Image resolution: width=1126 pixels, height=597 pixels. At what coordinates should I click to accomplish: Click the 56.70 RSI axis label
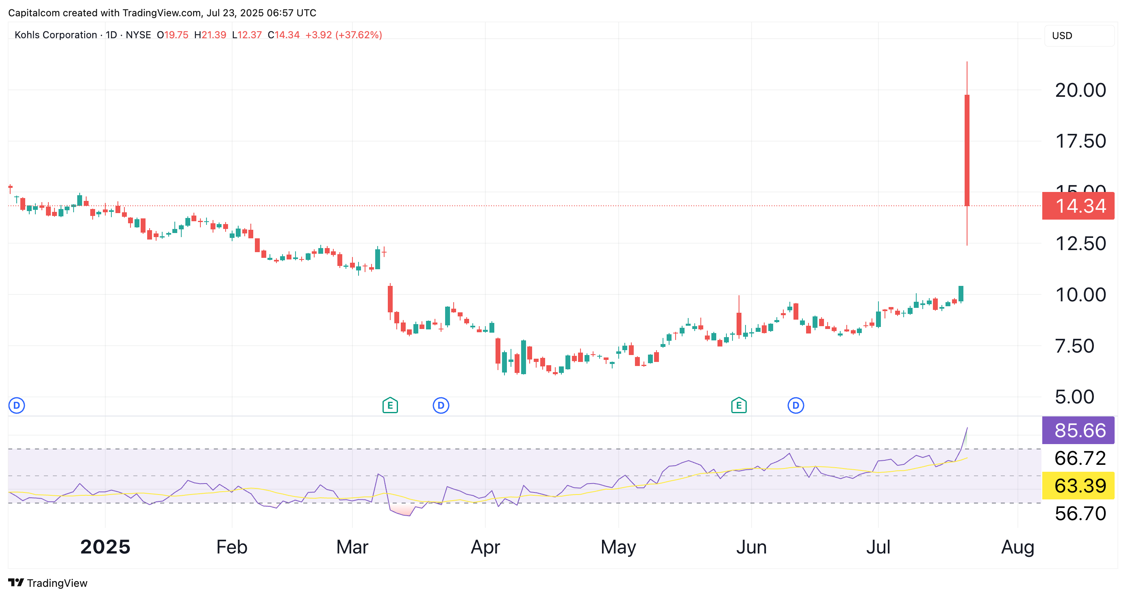pos(1080,513)
